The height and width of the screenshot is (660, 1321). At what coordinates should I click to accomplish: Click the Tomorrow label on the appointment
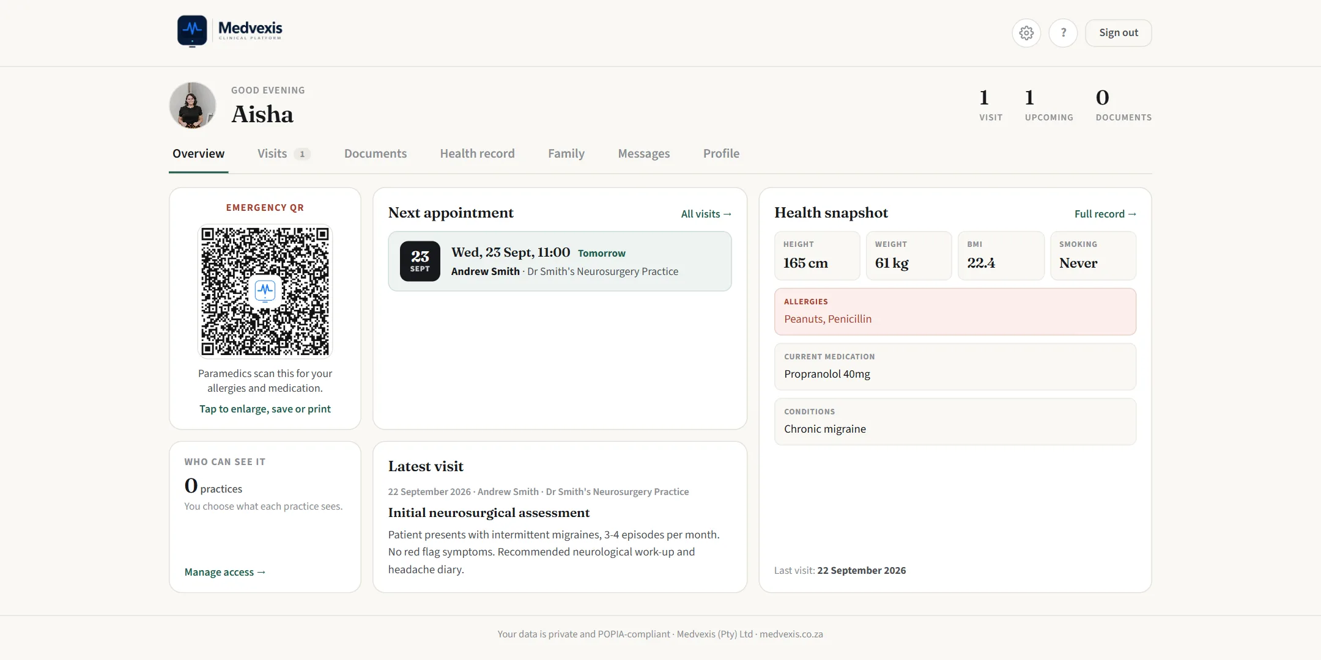click(x=602, y=253)
